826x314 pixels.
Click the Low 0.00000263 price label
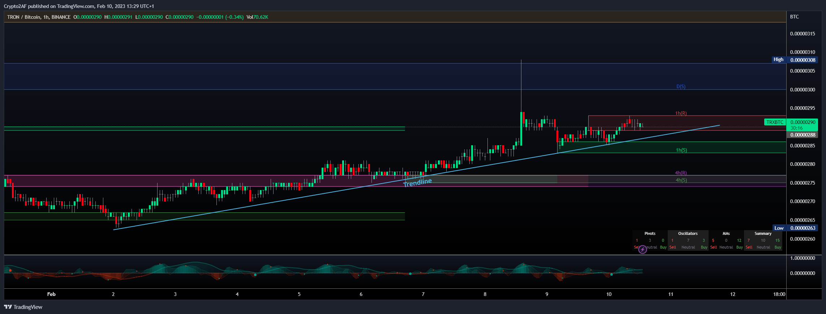pyautogui.click(x=795, y=228)
